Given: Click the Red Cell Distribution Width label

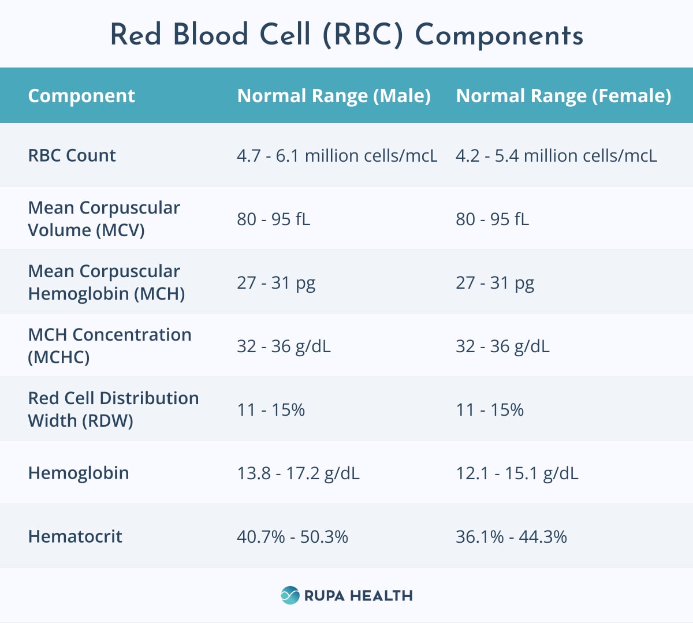Looking at the screenshot, I should [x=113, y=409].
